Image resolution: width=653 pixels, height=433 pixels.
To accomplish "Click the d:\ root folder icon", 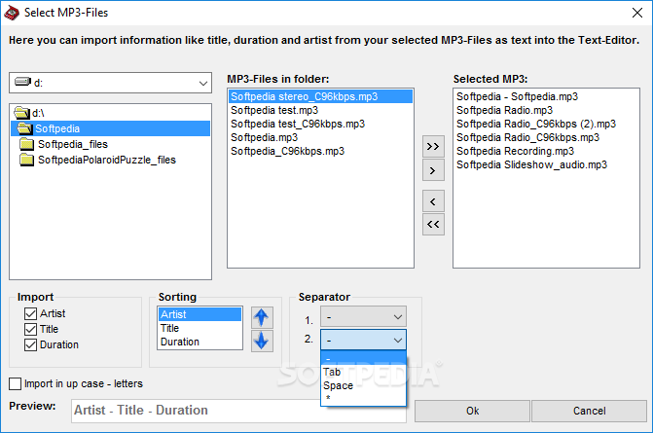I will (x=22, y=113).
